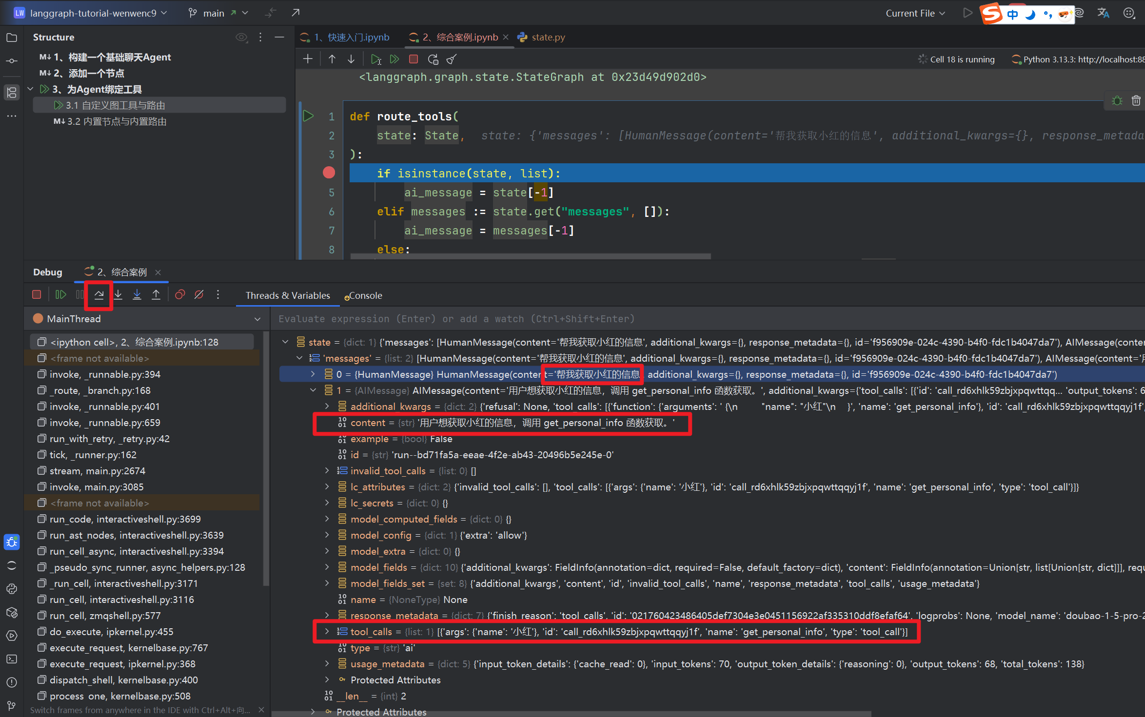This screenshot has height=717, width=1145.
Task: Click the horizontal scrollbar under the code editor
Action: pos(530,256)
